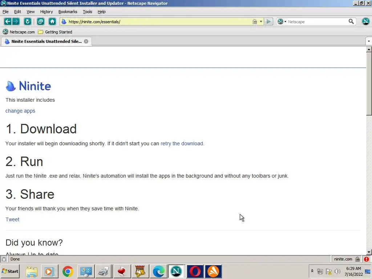The width and height of the screenshot is (372, 279).
Task: Click the retry the download link
Action: (182, 143)
